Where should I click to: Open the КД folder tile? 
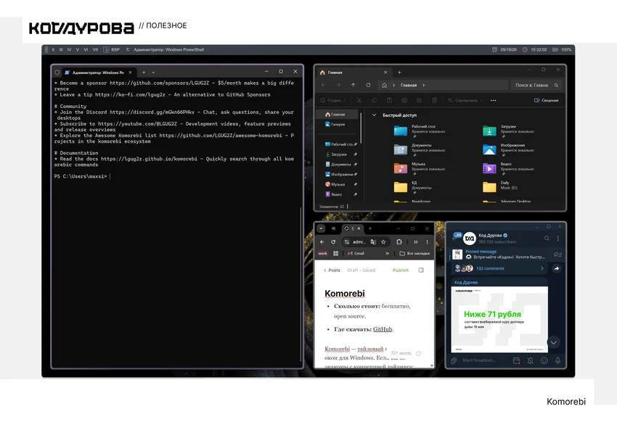(413, 186)
